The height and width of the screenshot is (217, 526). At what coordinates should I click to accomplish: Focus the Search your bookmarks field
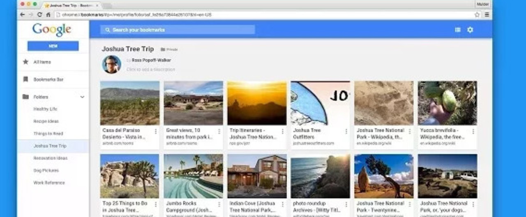(x=178, y=29)
